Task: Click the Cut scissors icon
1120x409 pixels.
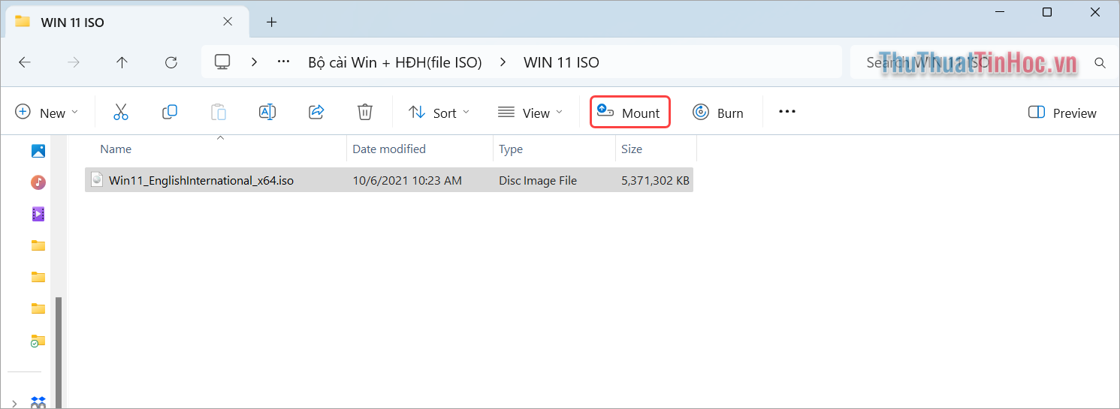Action: coord(121,113)
